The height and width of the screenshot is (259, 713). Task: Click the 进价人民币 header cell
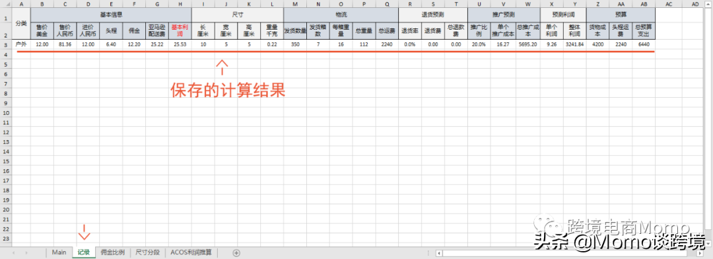(88, 30)
